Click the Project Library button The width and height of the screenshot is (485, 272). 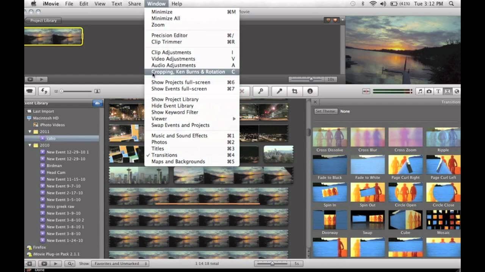[x=43, y=20]
